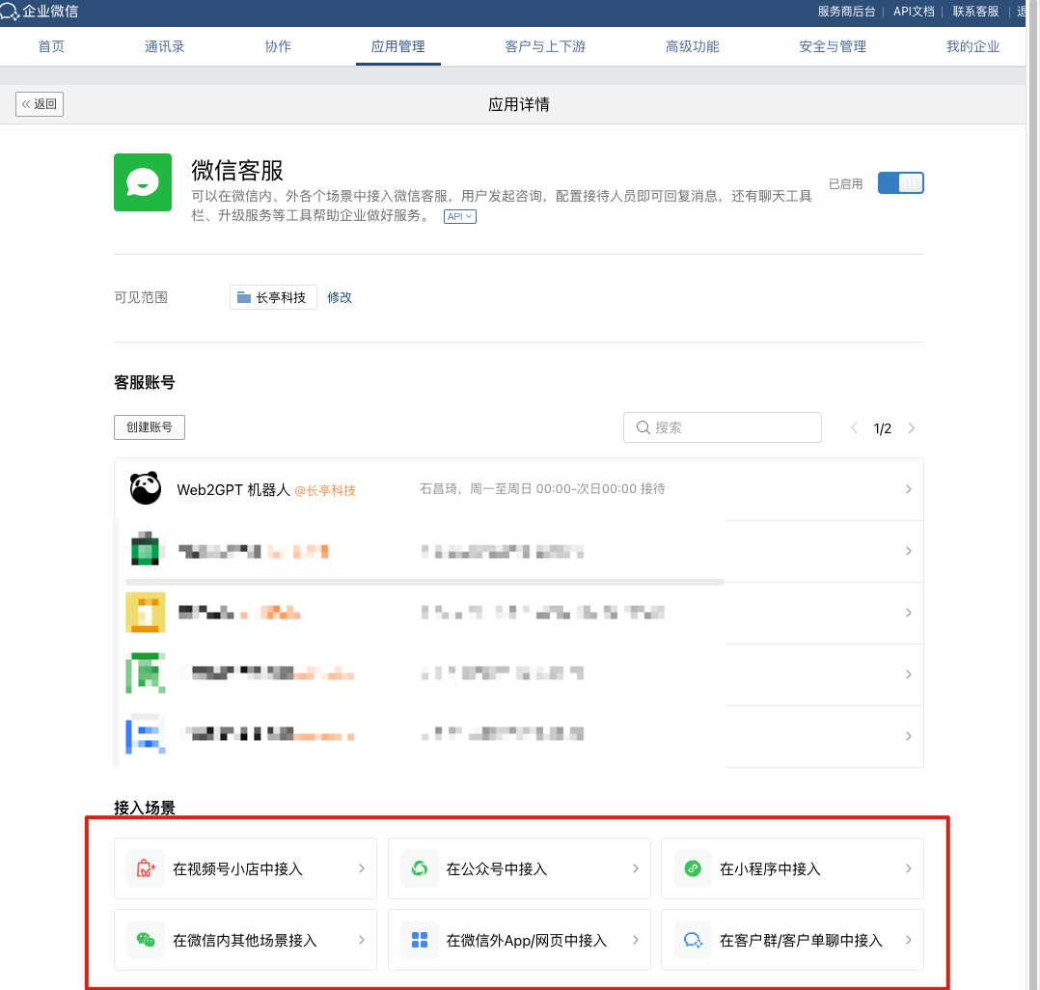Expand the Web2GPT 机器人 account row chevron
Image resolution: width=1040 pixels, height=990 pixels.
[x=908, y=489]
